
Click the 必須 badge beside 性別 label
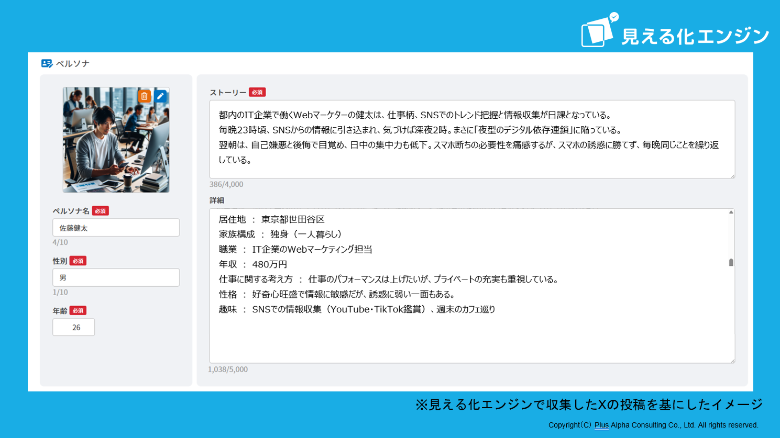78,261
